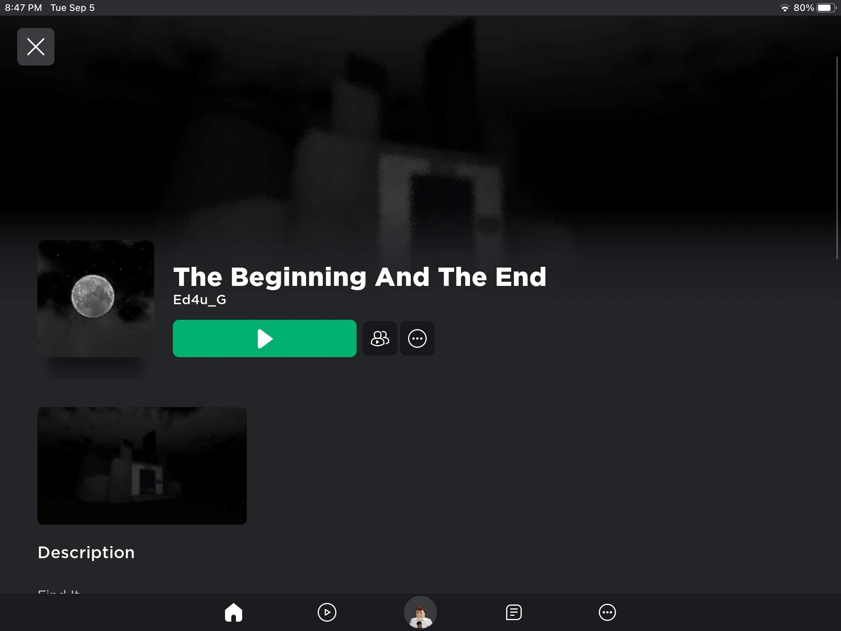Open the avatar profile in the bottom bar

coord(420,612)
